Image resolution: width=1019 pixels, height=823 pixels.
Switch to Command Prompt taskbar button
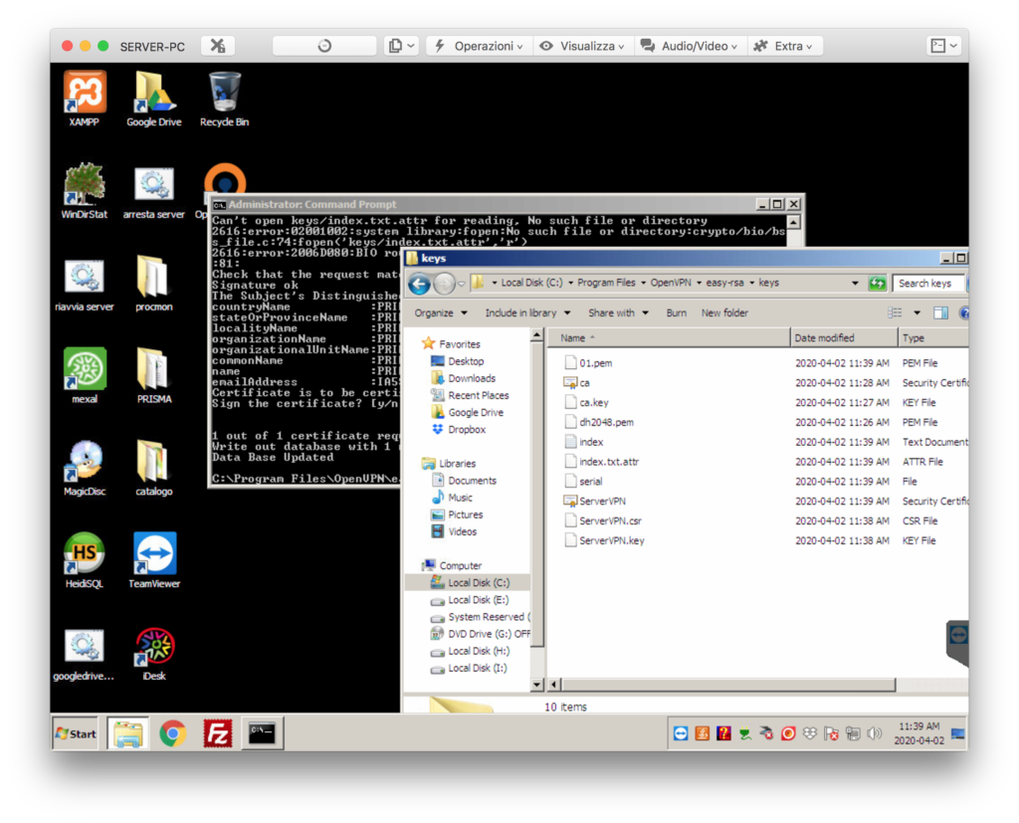point(262,734)
